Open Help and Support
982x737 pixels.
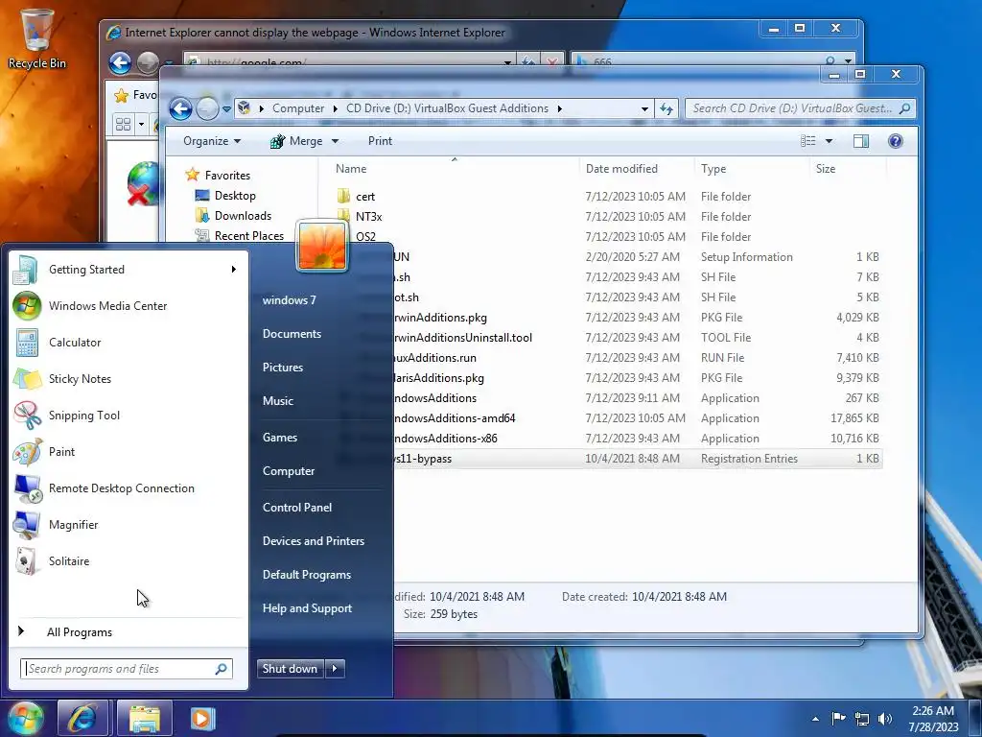307,608
